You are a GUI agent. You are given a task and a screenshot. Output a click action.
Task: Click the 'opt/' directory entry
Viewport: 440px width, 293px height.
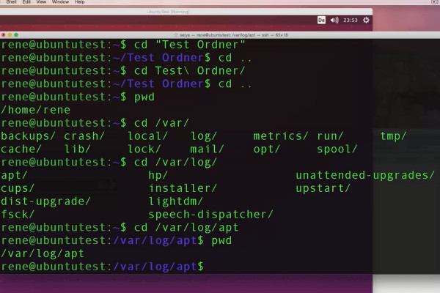click(267, 149)
